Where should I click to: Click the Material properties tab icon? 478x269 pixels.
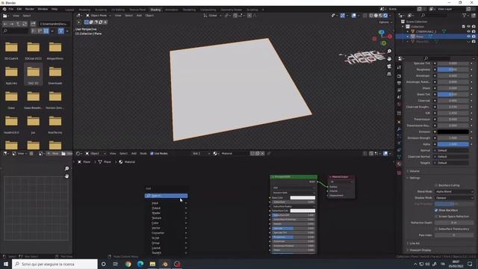[x=399, y=164]
